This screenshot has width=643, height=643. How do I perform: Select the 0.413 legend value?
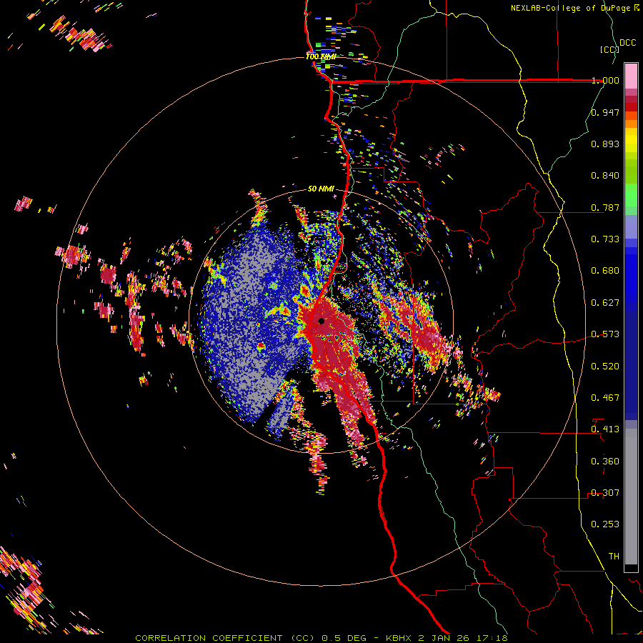[605, 429]
